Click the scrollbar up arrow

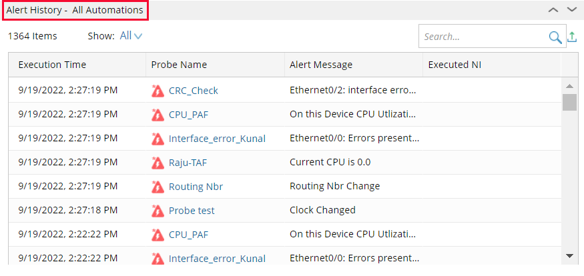569,87
